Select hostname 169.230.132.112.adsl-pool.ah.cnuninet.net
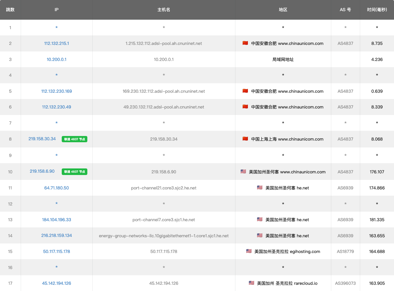Image resolution: width=394 pixels, height=291 pixels. (x=164, y=91)
